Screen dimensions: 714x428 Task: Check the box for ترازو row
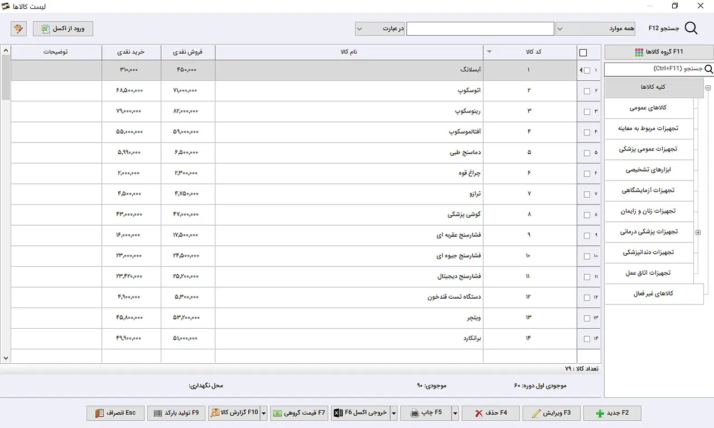(x=587, y=194)
